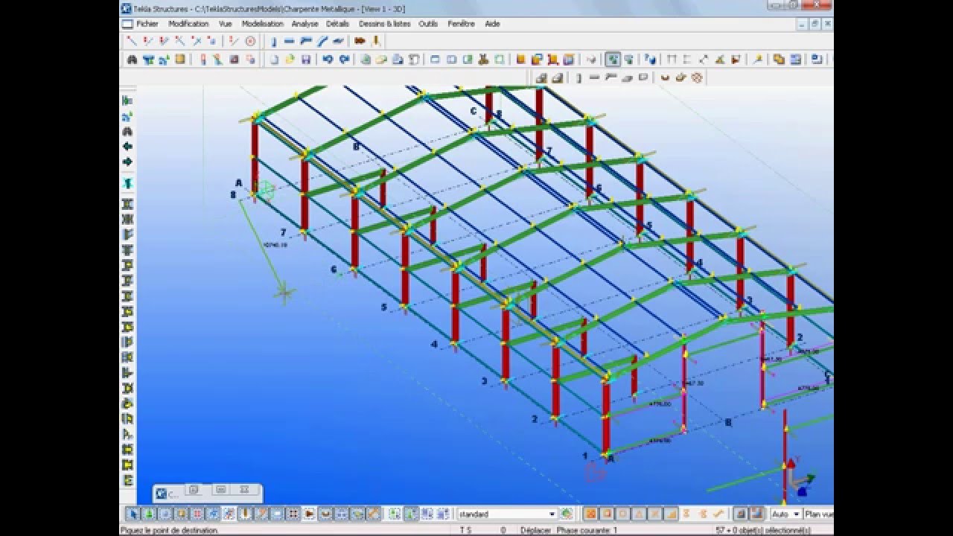Measure horizontal distance tool

coord(672,59)
